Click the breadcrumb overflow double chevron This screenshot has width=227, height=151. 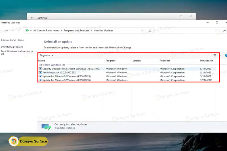coord(31,31)
